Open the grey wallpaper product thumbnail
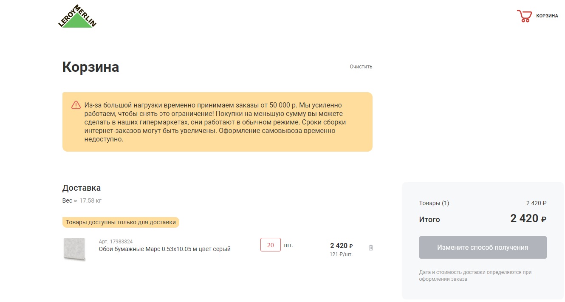Image resolution: width=565 pixels, height=302 pixels. point(74,249)
